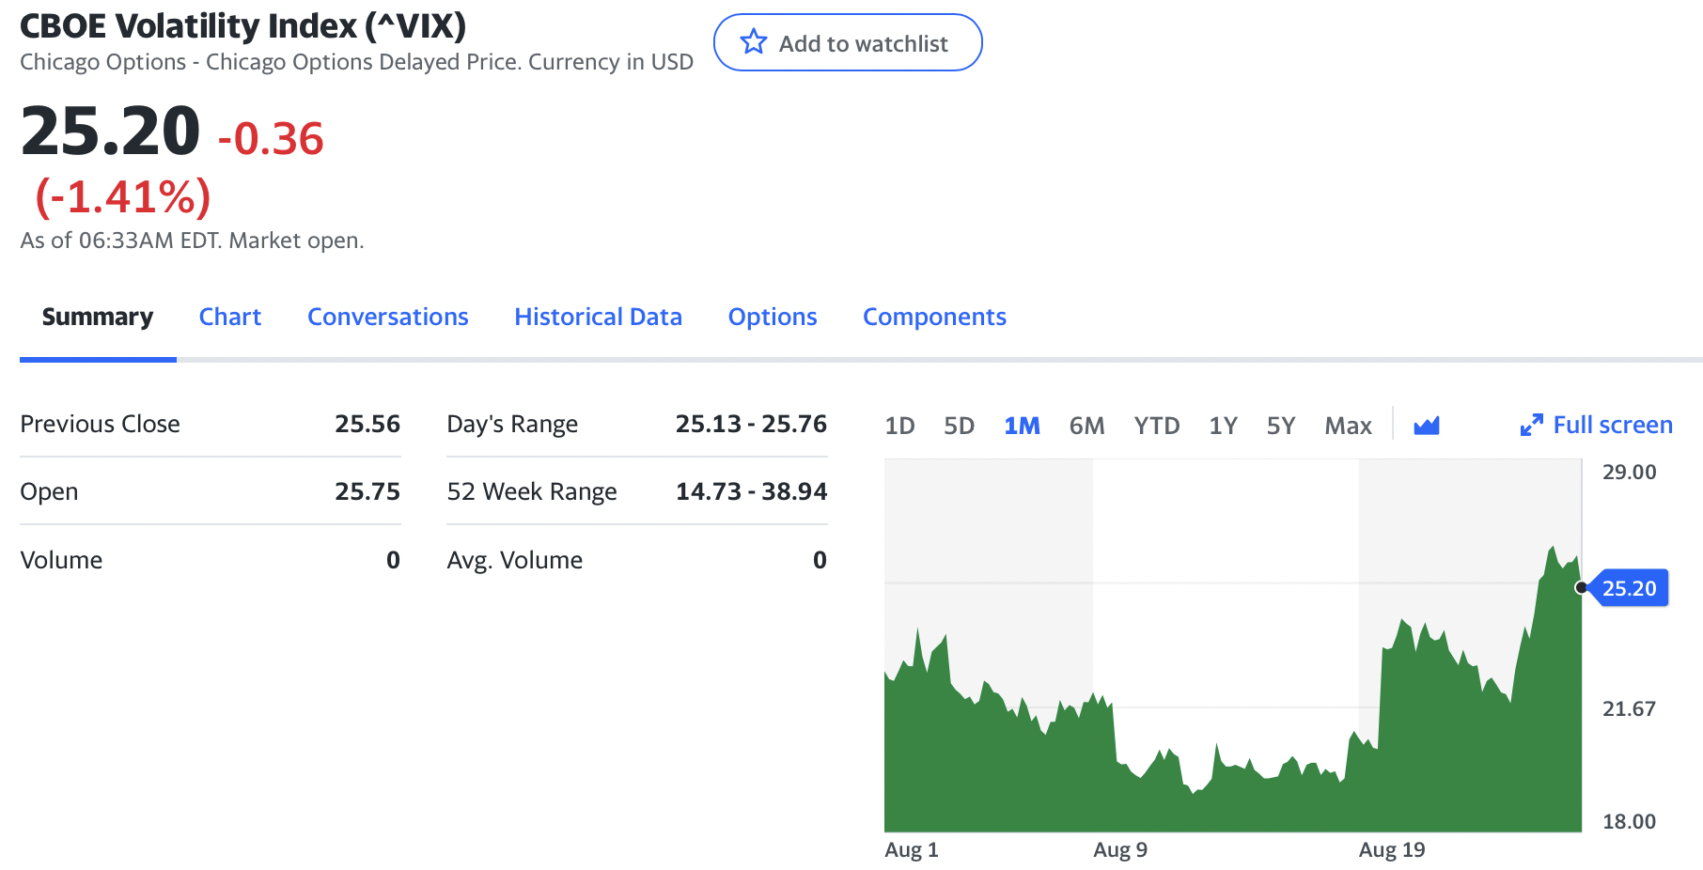Screen dimensions: 1703x870
Task: Set chart range to 1D
Action: 899,426
